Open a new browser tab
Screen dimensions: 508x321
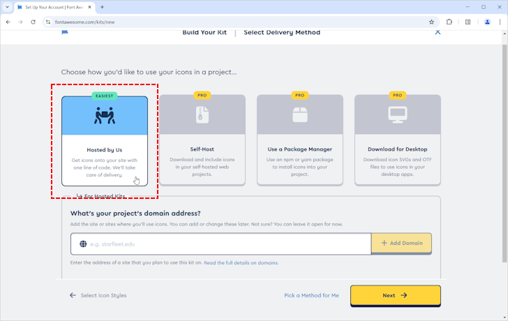point(102,7)
